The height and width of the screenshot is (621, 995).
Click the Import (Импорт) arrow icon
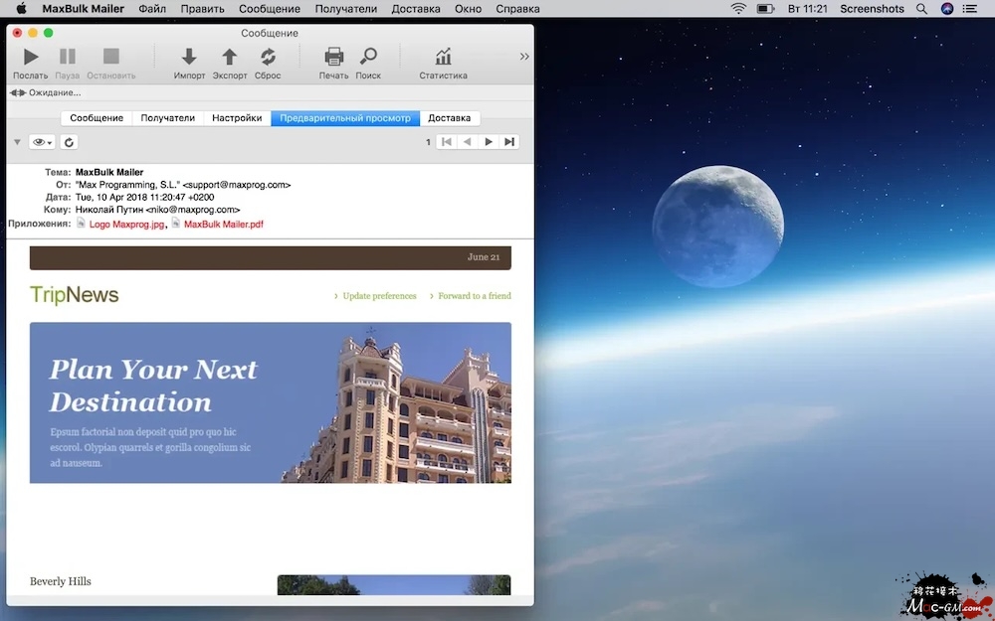click(189, 58)
